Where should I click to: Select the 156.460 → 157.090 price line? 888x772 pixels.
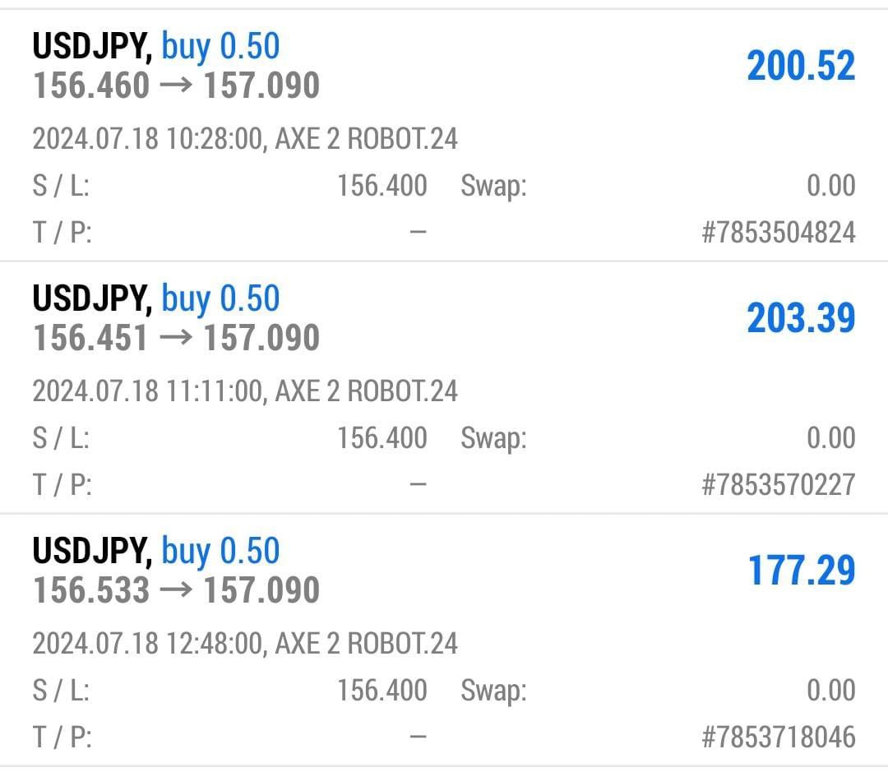tap(176, 86)
